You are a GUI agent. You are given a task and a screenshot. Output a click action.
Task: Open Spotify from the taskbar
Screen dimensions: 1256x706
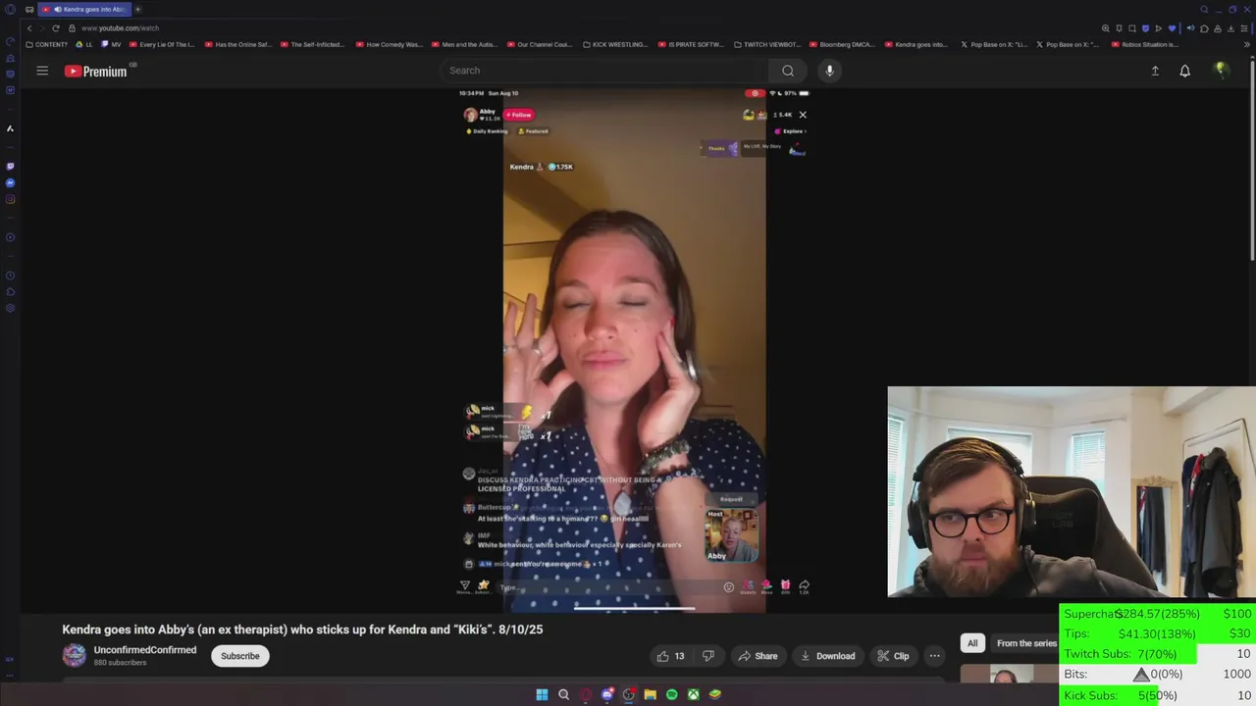(x=671, y=694)
